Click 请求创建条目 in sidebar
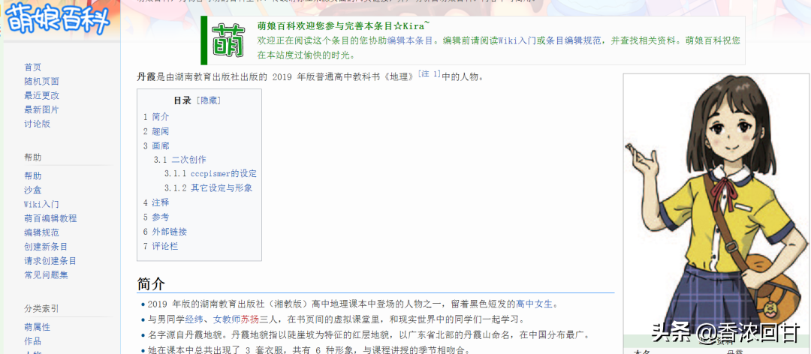Screen dimensions: 811x354 pos(50,261)
